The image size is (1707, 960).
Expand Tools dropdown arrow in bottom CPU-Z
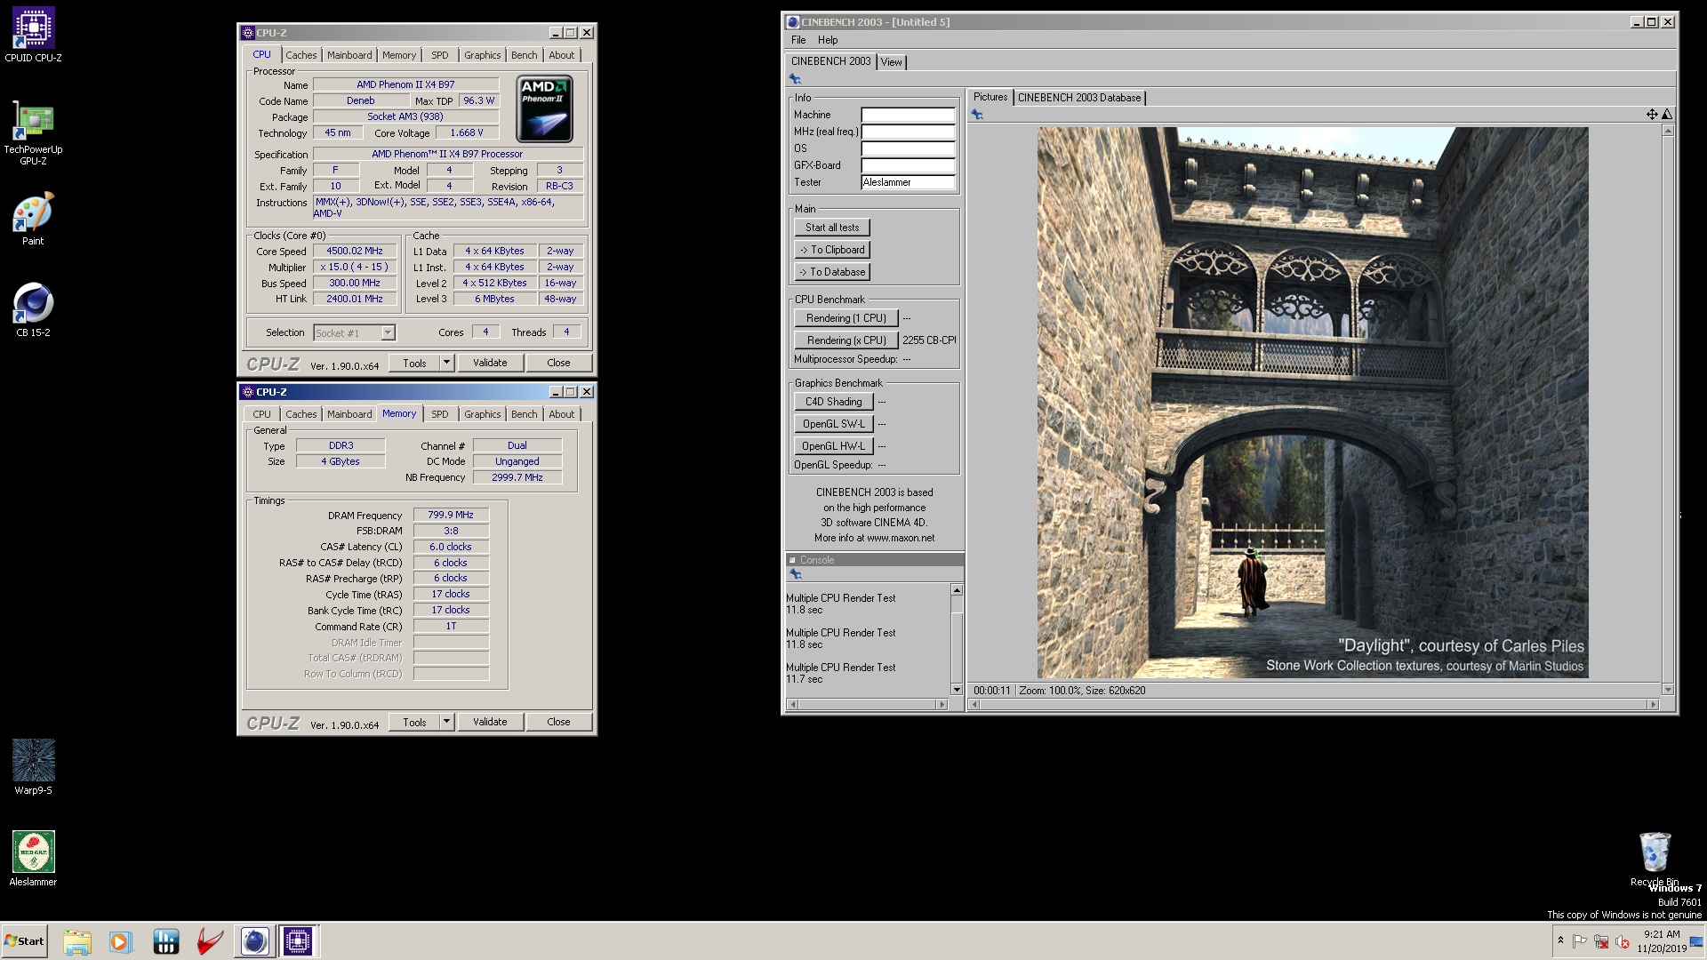tap(446, 722)
